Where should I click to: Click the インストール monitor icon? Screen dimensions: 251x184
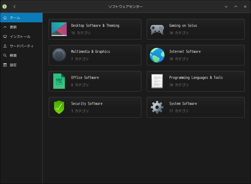tap(5, 37)
